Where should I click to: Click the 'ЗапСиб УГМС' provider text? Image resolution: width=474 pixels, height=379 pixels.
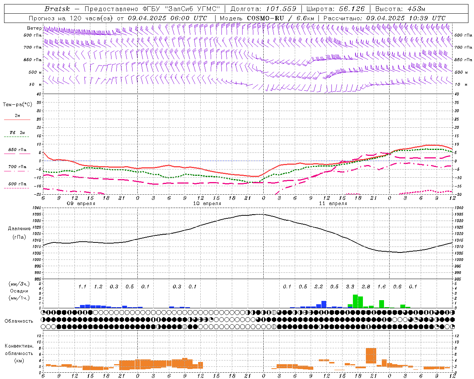click(193, 9)
